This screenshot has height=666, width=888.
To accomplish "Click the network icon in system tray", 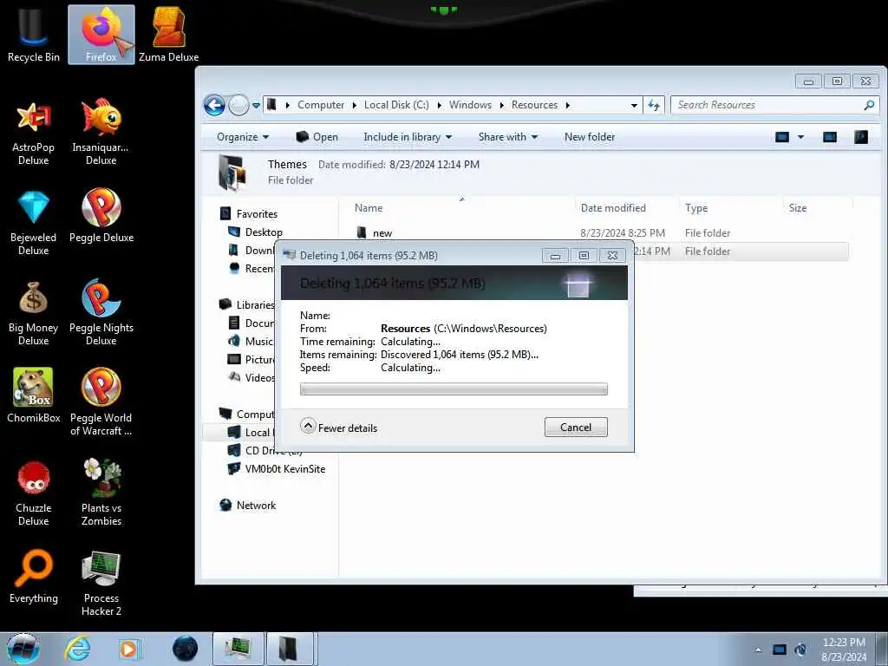I will (780, 650).
